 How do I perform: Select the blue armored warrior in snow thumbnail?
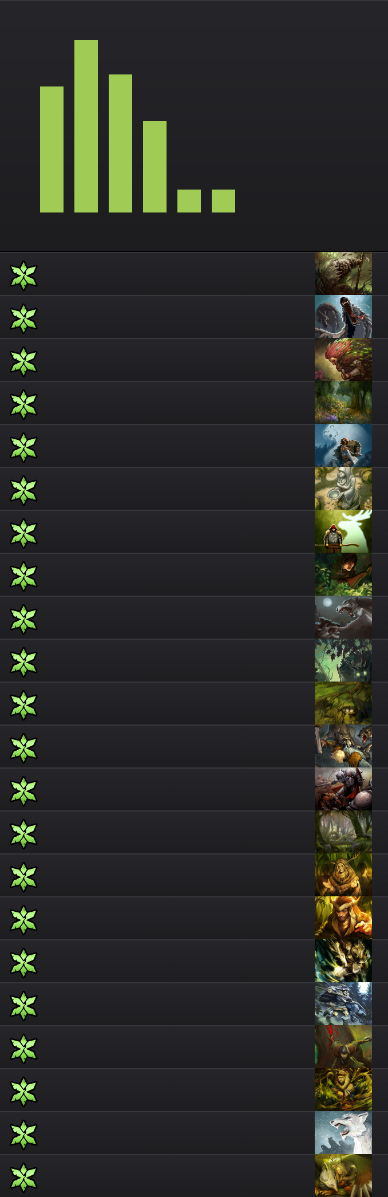(343, 1004)
